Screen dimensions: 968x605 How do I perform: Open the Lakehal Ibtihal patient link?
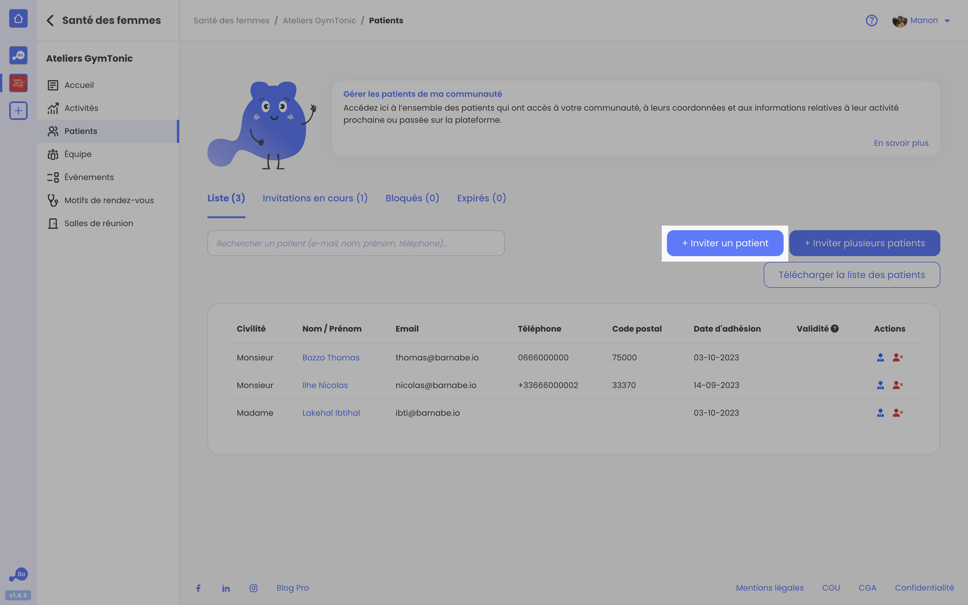pyautogui.click(x=331, y=413)
